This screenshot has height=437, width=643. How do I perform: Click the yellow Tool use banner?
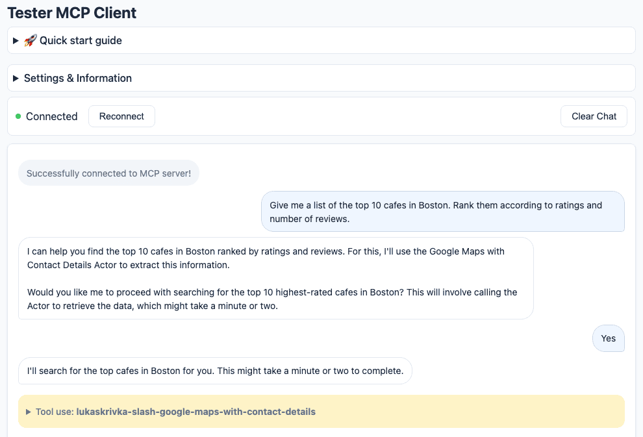[321, 412]
